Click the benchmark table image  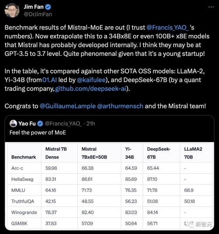coord(109,186)
